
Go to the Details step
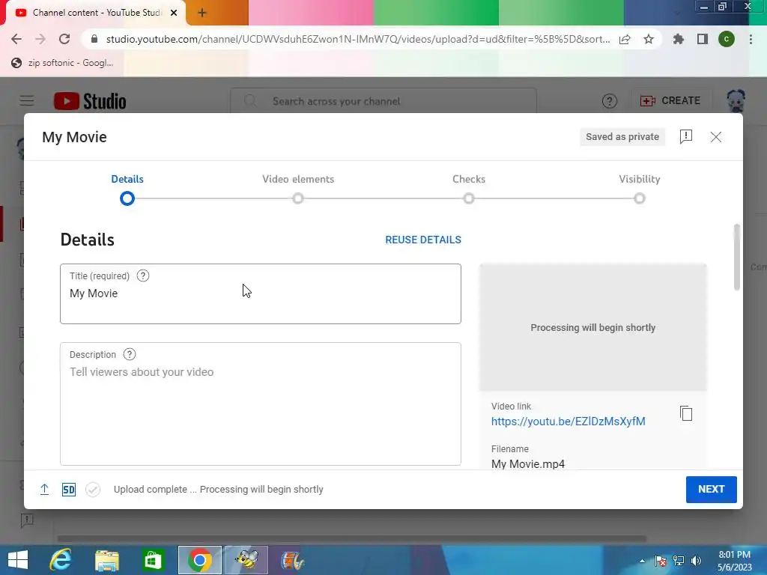127,189
